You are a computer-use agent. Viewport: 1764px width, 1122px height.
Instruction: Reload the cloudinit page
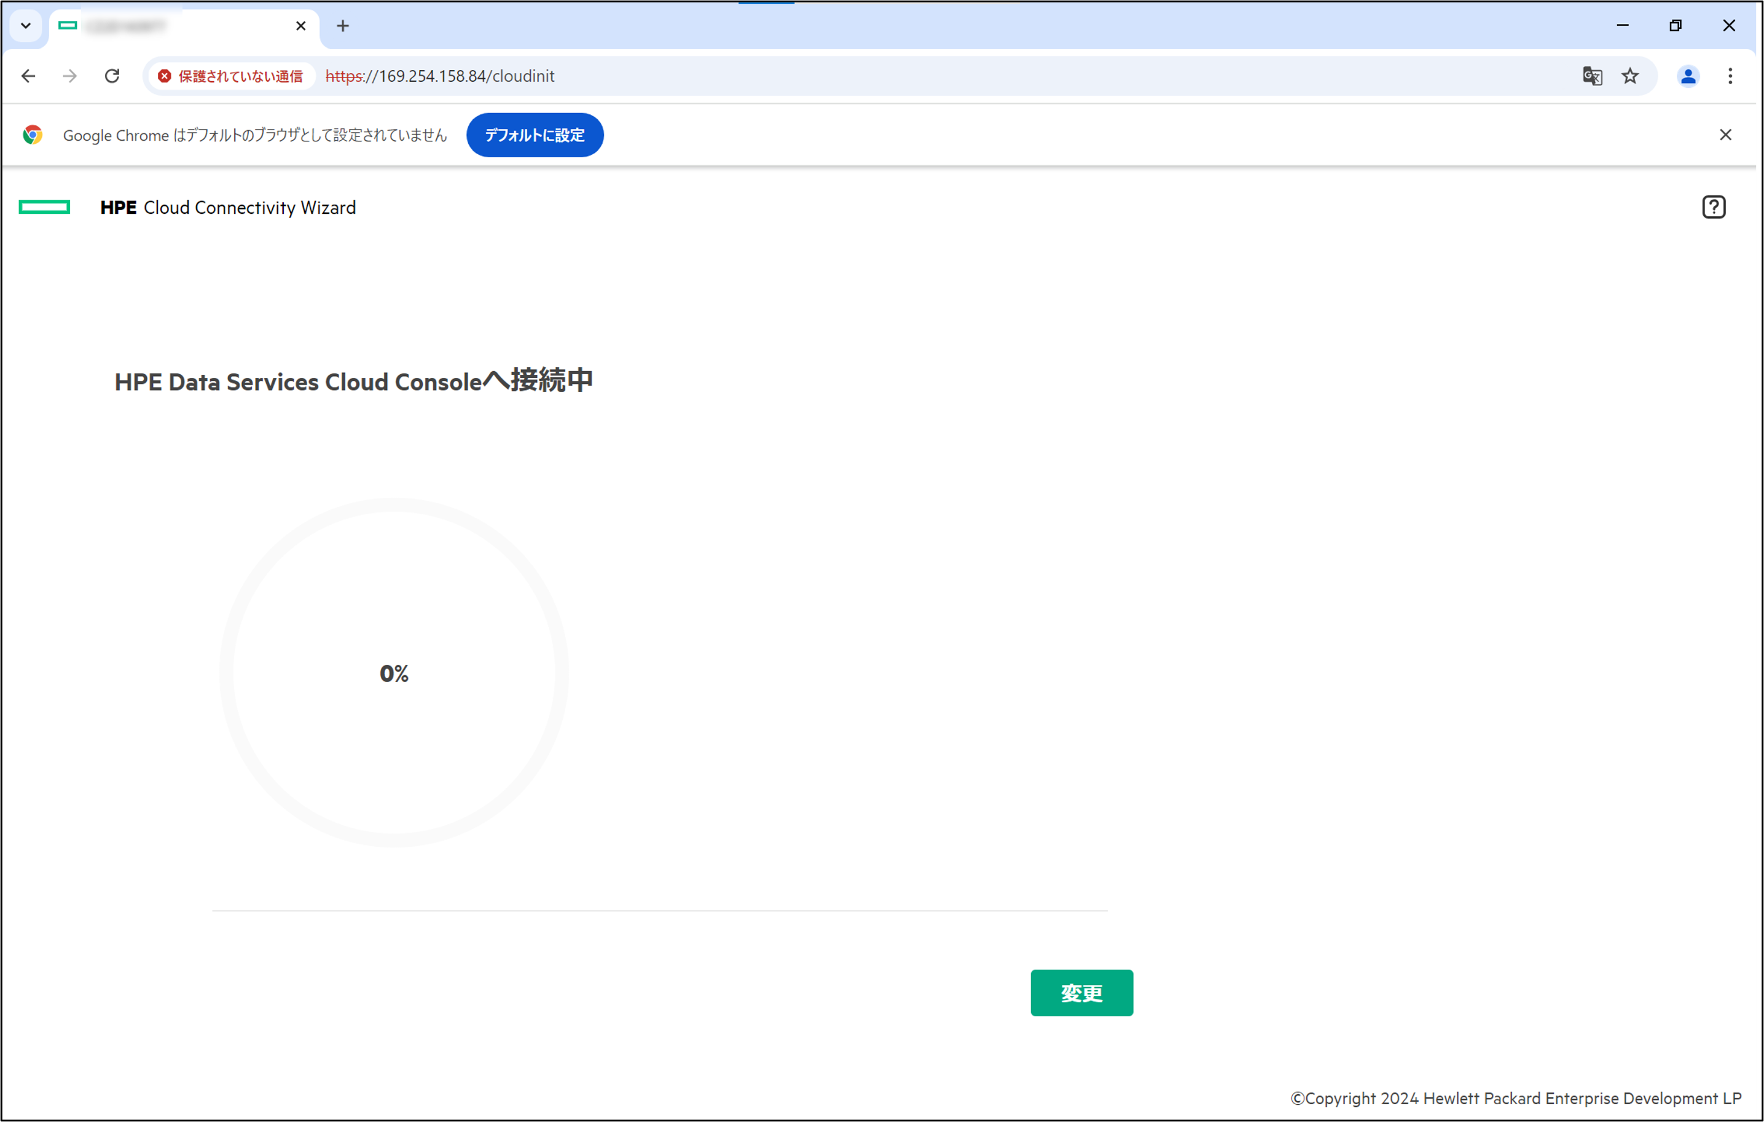112,76
